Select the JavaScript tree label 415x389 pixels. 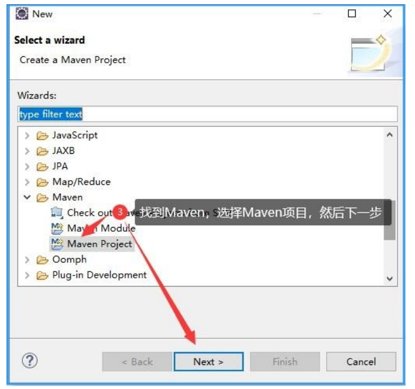click(x=75, y=135)
